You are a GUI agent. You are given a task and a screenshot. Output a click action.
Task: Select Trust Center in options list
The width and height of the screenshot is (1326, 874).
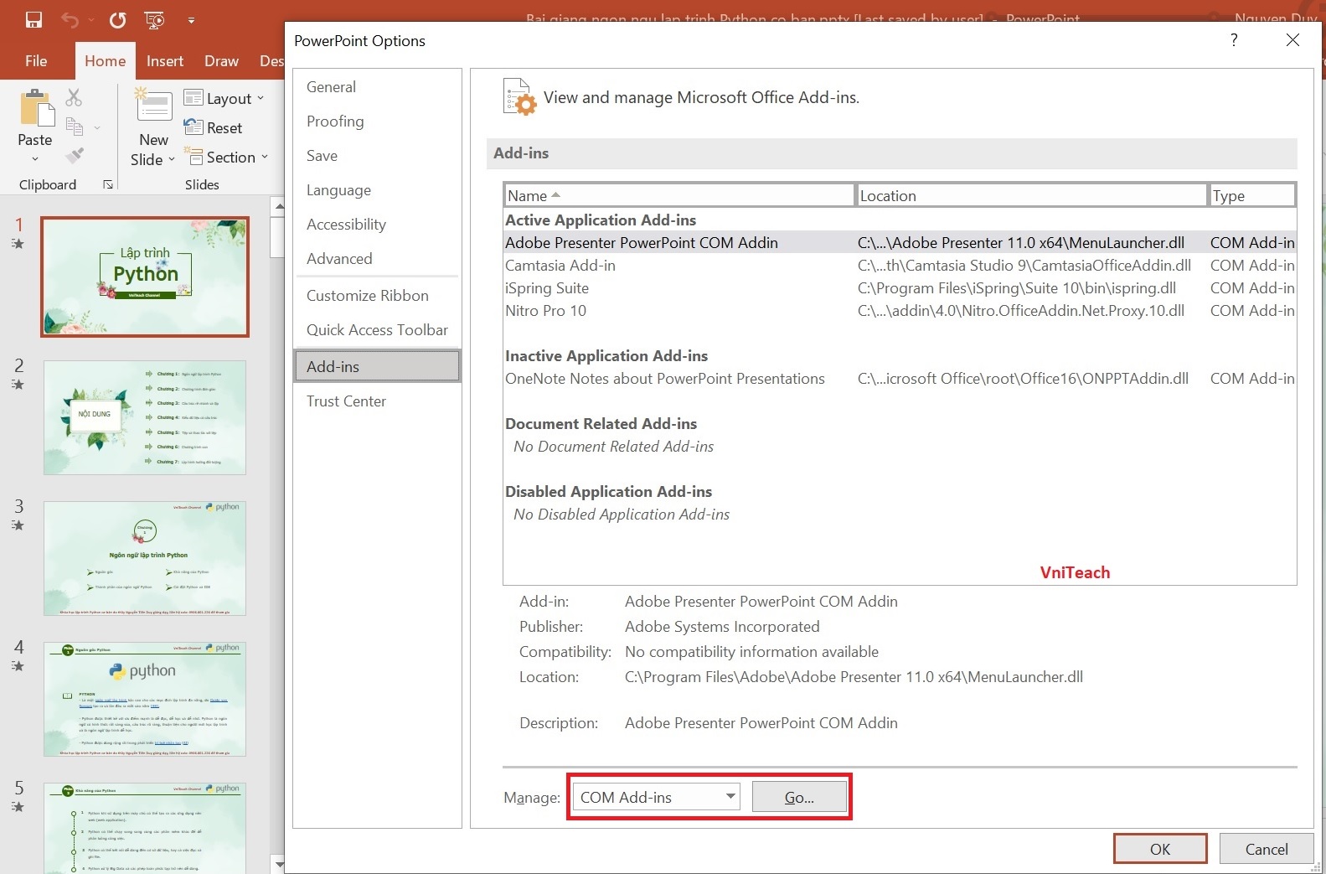pos(346,401)
